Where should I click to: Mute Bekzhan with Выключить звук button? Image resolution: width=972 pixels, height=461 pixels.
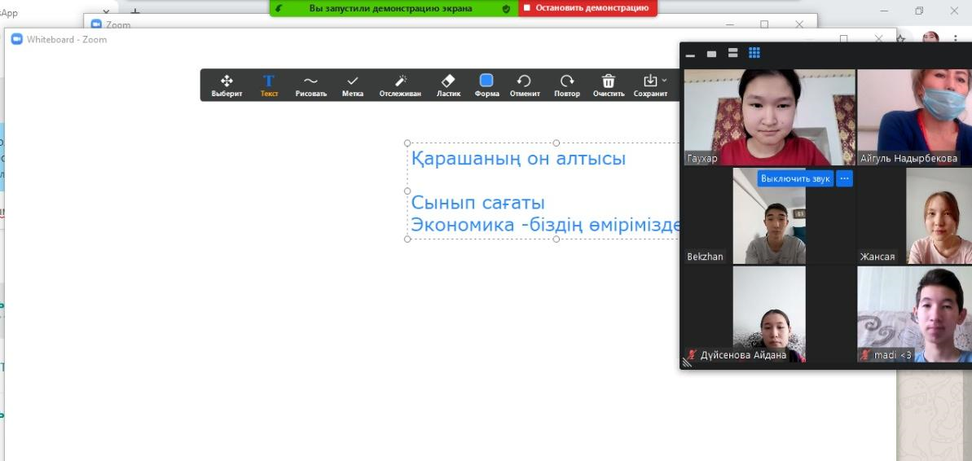(x=794, y=178)
